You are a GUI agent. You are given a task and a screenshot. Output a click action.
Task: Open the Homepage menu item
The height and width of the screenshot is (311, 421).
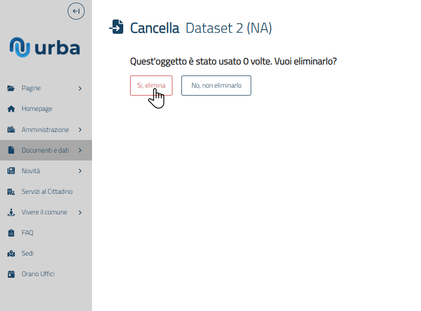[36, 109]
